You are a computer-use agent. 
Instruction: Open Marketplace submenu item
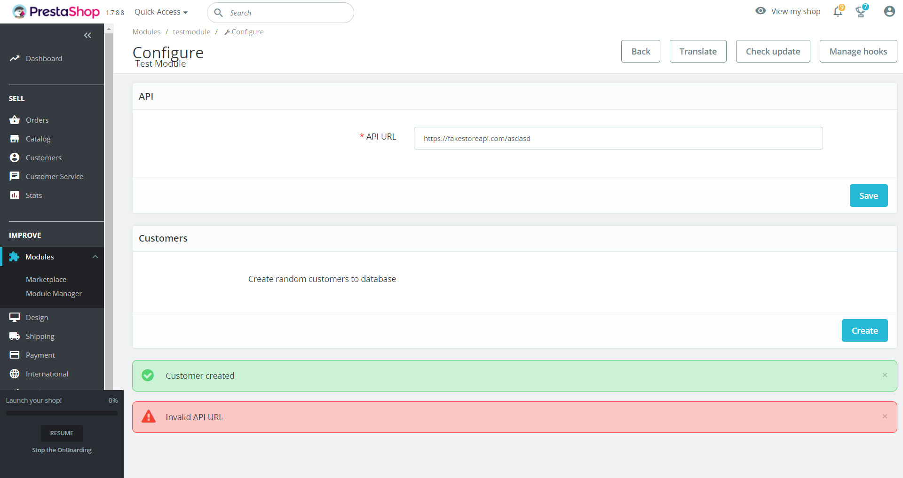click(46, 279)
